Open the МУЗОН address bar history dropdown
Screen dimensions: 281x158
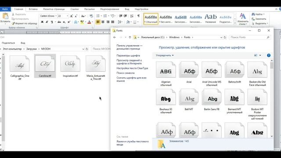point(83,49)
